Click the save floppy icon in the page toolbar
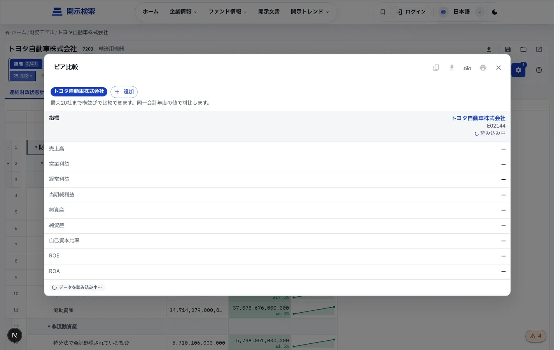The height and width of the screenshot is (350, 560). [x=508, y=49]
